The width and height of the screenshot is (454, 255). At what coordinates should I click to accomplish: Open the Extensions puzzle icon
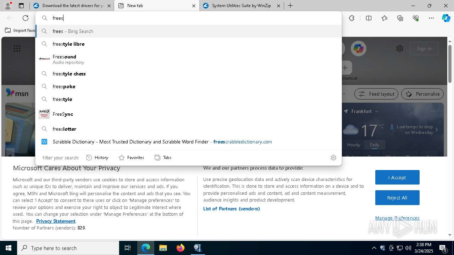pyautogui.click(x=351, y=18)
